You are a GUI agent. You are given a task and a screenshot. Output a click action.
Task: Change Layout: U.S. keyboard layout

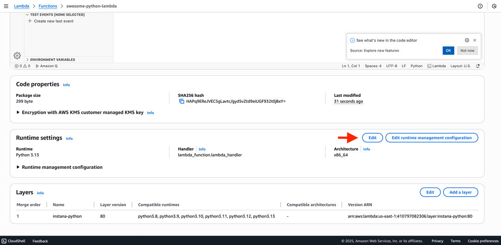(x=461, y=66)
